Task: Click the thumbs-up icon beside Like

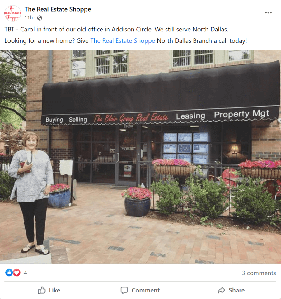Action: pos(42,290)
